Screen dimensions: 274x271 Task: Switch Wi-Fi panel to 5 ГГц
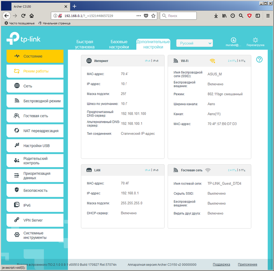[x=242, y=61]
